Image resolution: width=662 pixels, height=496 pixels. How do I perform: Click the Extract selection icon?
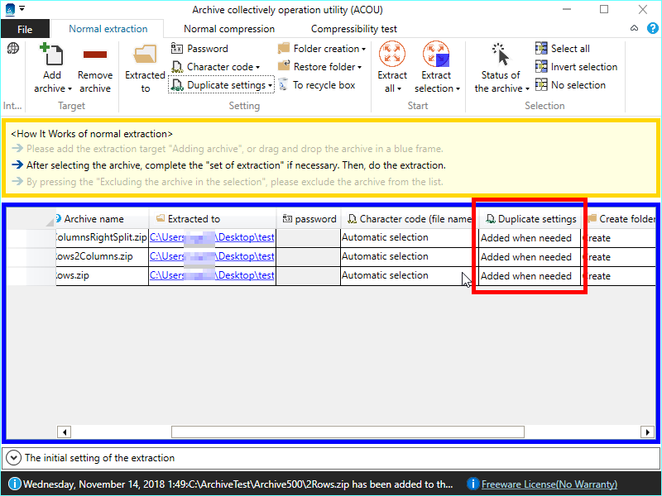click(436, 55)
